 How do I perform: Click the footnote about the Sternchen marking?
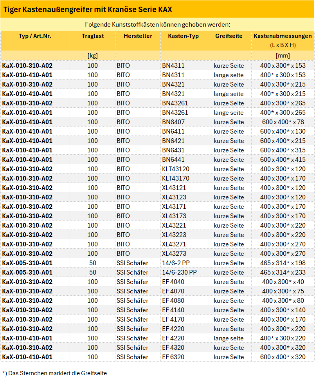coord(54,373)
